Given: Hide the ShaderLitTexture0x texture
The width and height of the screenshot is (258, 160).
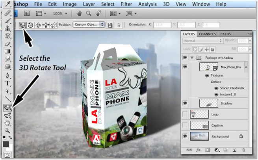Looking at the screenshot, I should coord(216,88).
